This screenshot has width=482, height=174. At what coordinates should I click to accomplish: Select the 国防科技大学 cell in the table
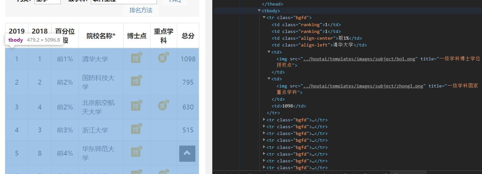coord(101,82)
